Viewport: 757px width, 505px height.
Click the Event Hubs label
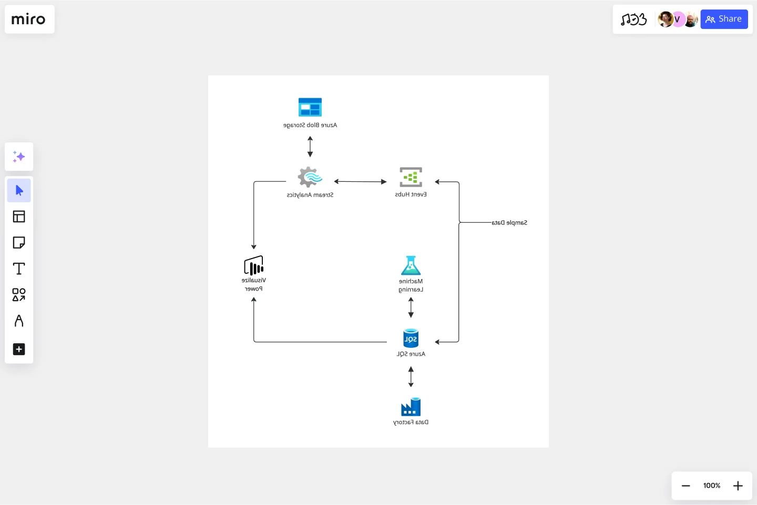[411, 194]
